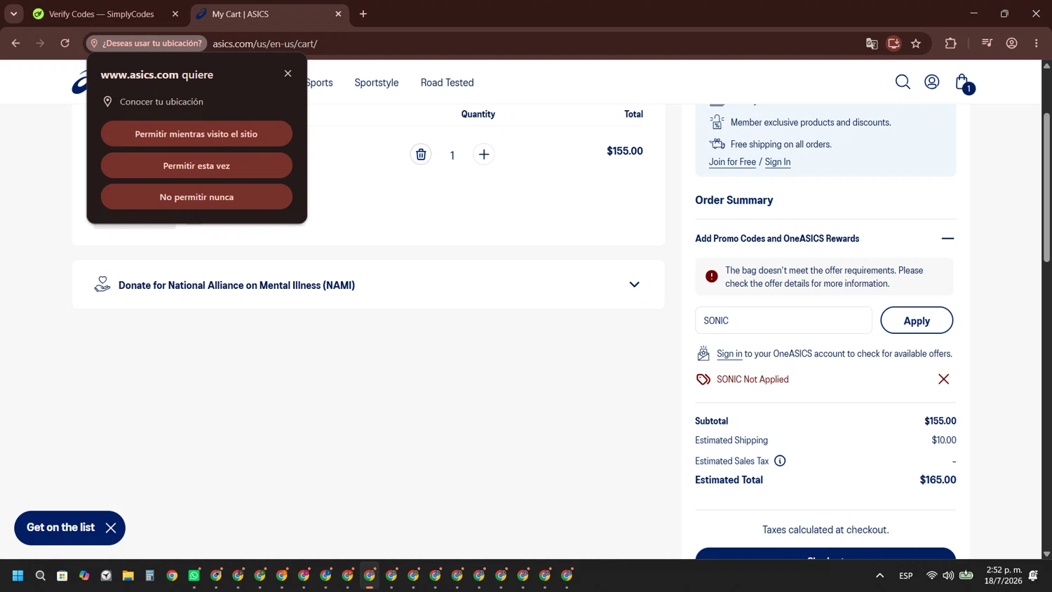Switch to Verify Codes SimplyCodes tab
Screen dimensions: 1052x592
point(102,14)
